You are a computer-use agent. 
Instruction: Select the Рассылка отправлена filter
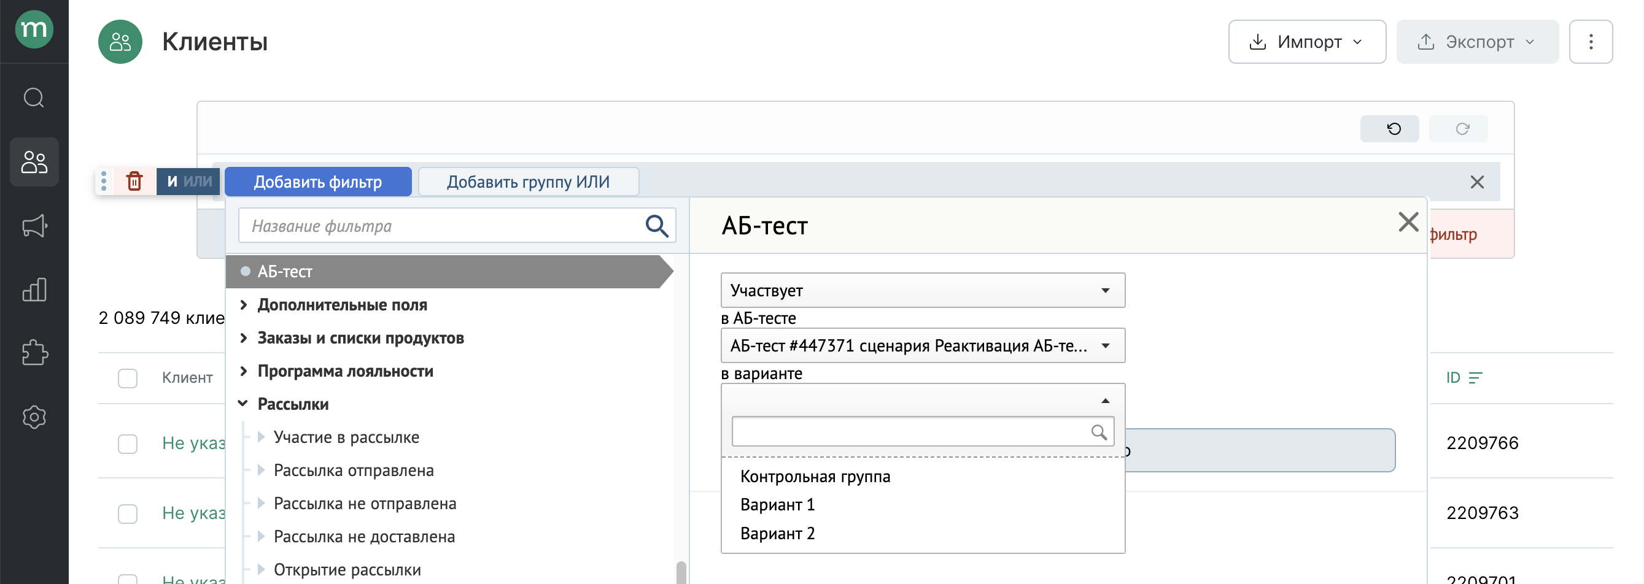coord(353,471)
